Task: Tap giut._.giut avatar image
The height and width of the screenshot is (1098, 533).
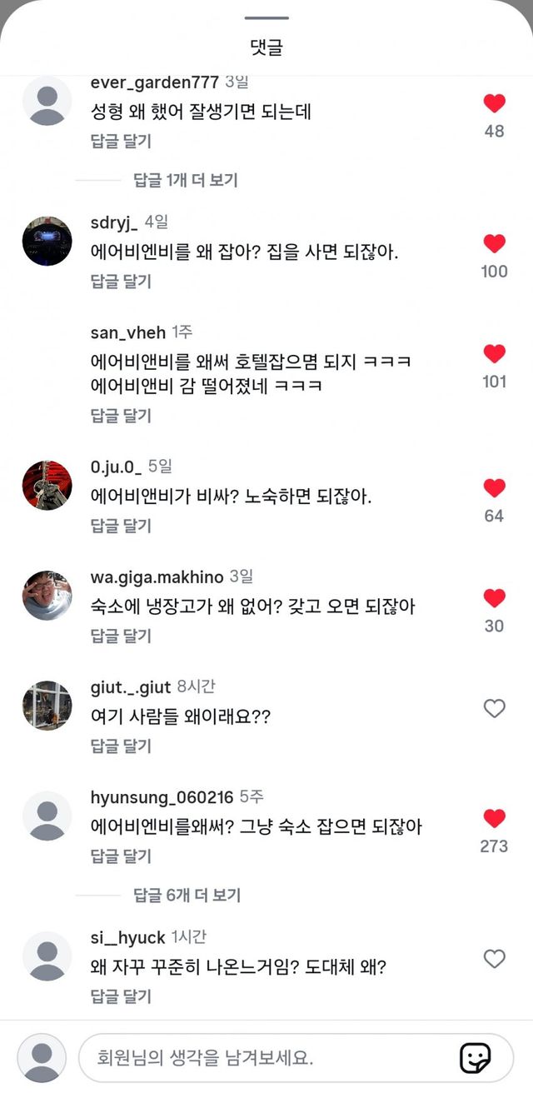Action: [x=47, y=706]
